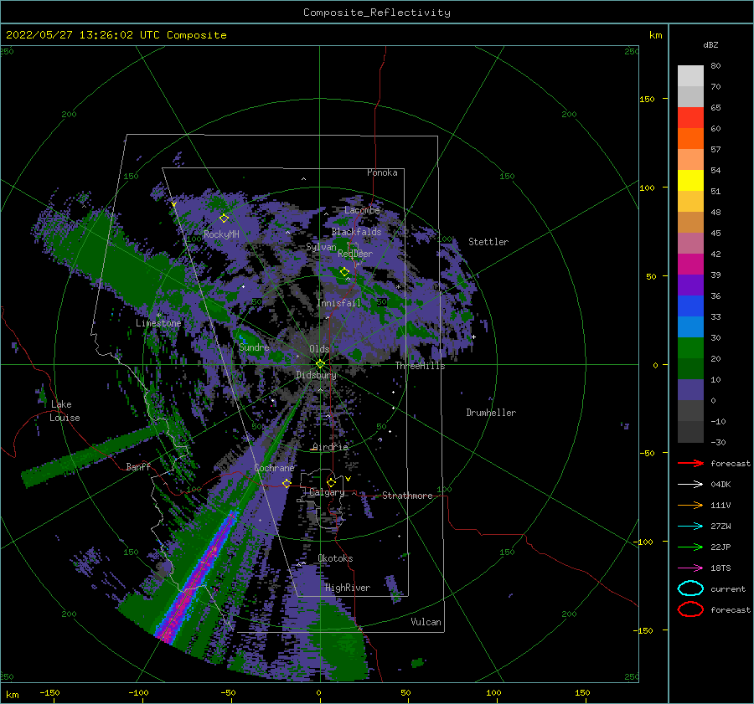Click the magenta 18TS arrow icon
This screenshot has width=754, height=704.
tap(690, 568)
